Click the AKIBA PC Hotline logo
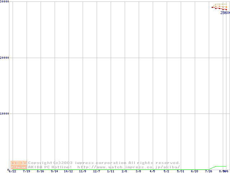This screenshot has width=230, height=173. click(19, 165)
